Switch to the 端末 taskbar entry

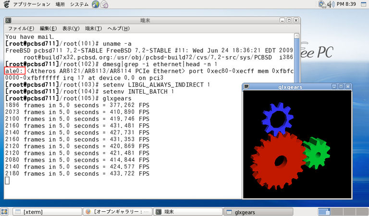coord(188,212)
